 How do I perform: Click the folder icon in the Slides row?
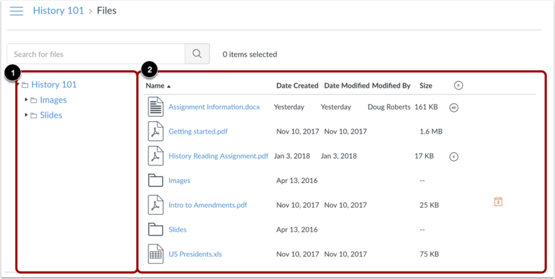tap(155, 230)
